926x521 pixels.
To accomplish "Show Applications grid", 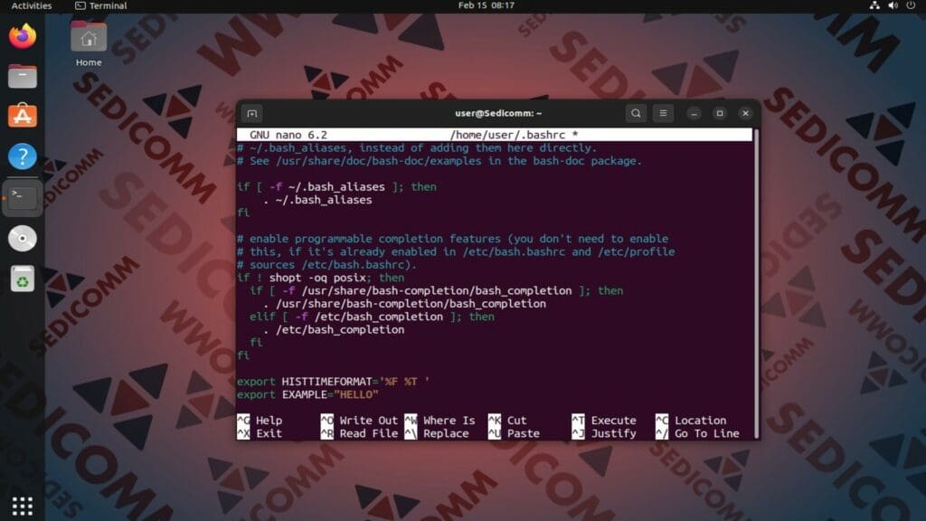I will point(23,507).
